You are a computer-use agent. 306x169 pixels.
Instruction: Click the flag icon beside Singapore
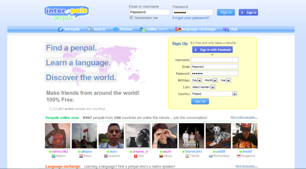[239, 156]
